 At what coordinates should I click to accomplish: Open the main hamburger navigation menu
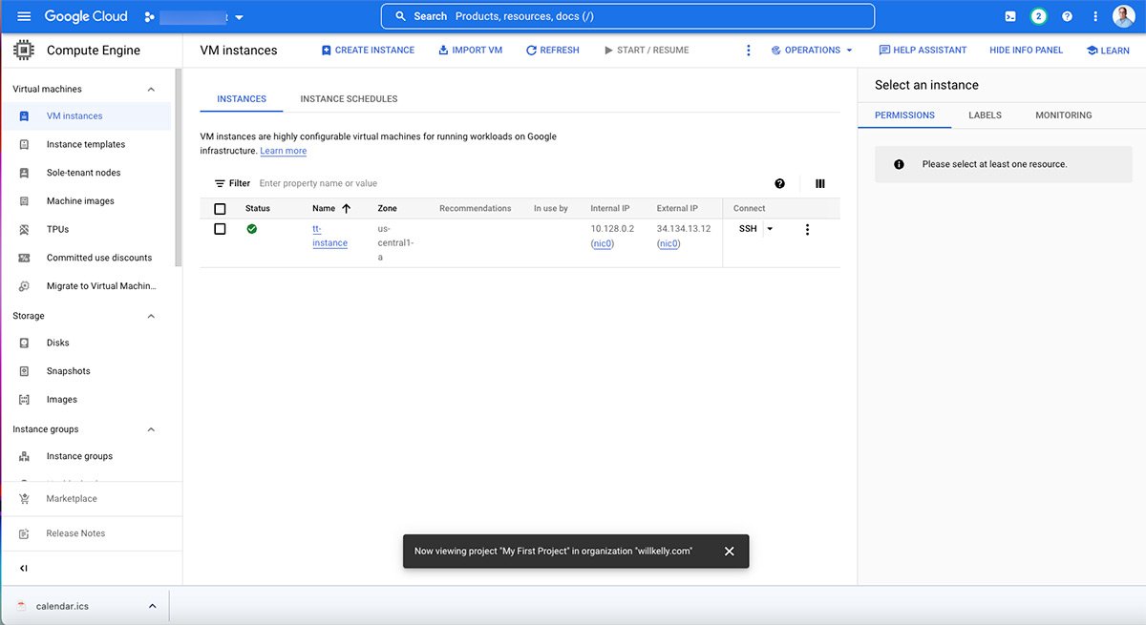24,16
